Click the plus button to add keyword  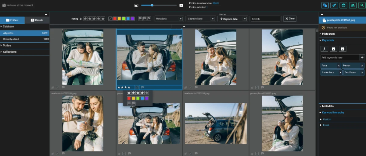(362, 57)
